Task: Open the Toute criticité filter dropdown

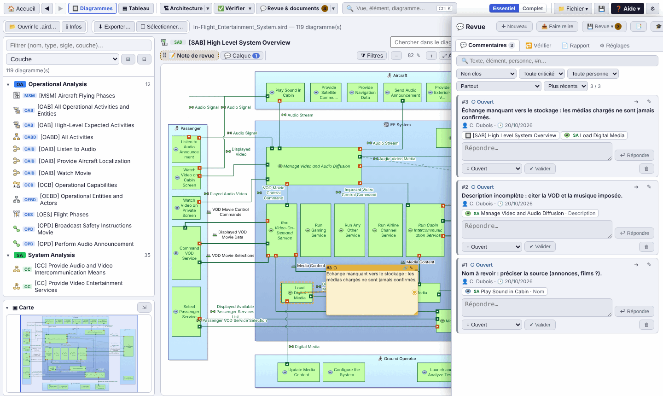Action: (x=542, y=74)
